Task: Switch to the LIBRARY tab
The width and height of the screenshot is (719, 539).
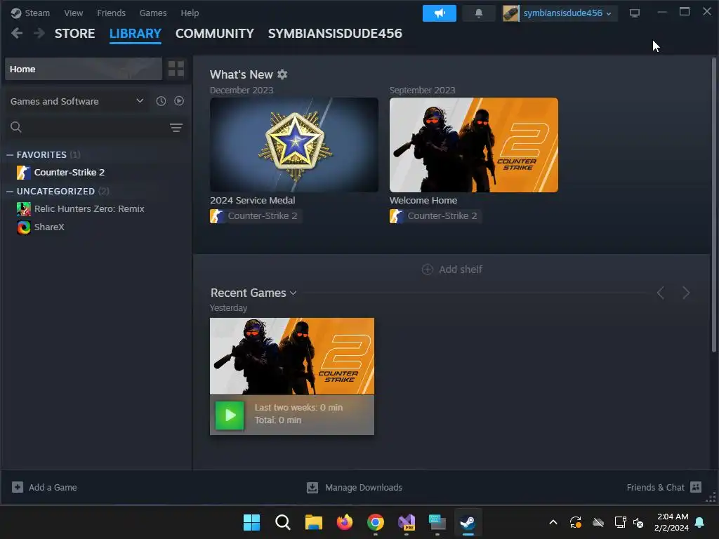Action: click(136, 34)
